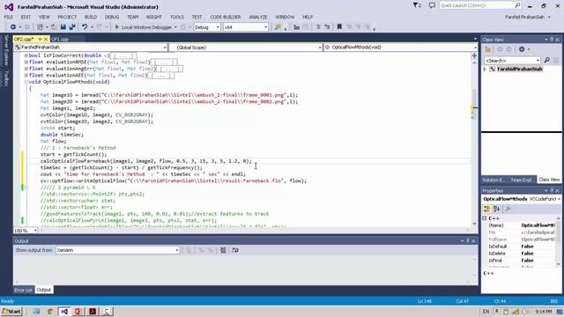Screen dimensions: 564x317
Task: Toggle word wrap in Output
Action: 235,250
